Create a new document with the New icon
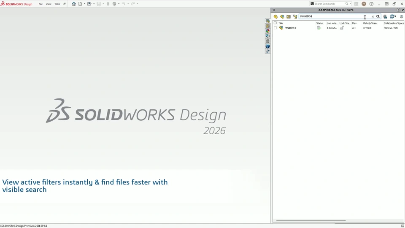 [80, 4]
